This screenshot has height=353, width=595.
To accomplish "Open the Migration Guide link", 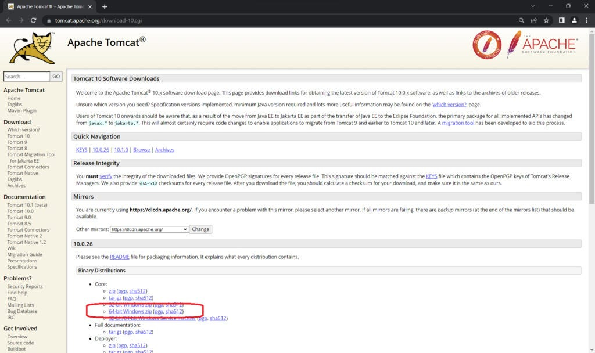I will tap(24, 254).
